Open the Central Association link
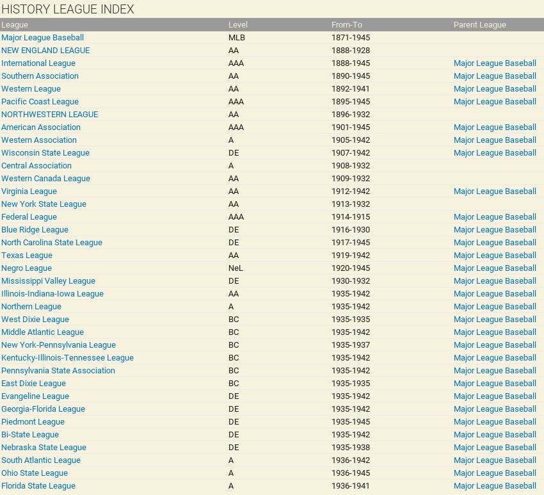Viewport: 544px width, 495px height. 36,166
